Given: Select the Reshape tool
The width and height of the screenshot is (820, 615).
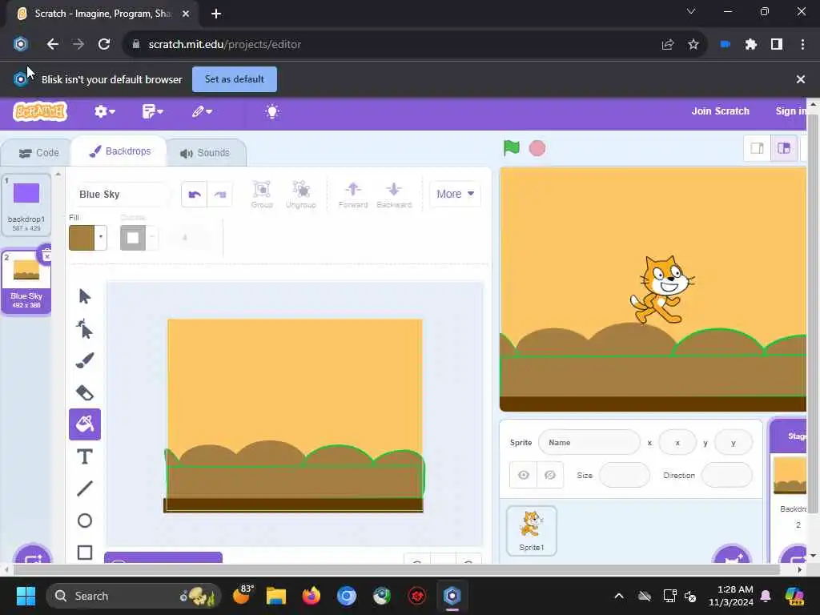Looking at the screenshot, I should [84, 329].
